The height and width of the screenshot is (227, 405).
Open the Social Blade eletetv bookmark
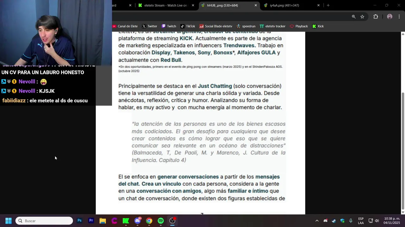(216, 26)
